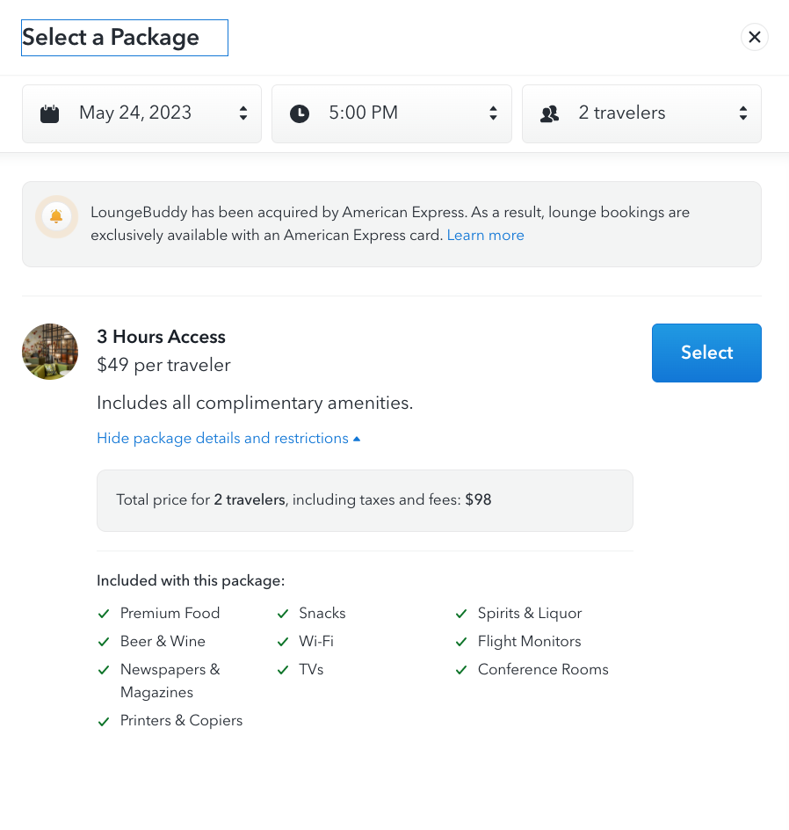
Task: Open the Learn more link
Action: point(486,235)
